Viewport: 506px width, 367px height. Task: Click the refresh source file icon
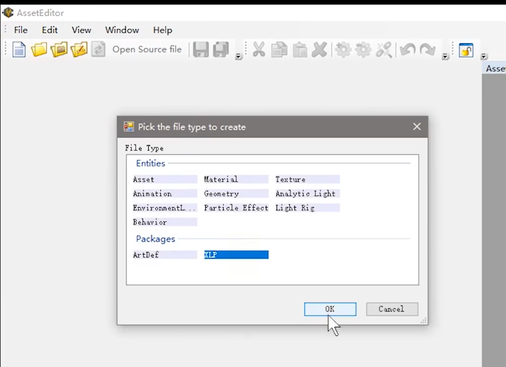[x=98, y=50]
